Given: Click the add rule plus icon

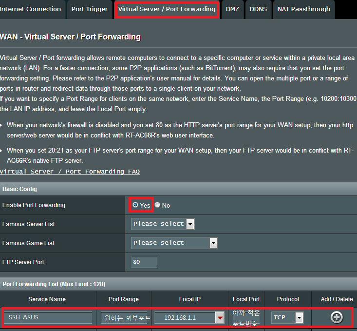Looking at the screenshot, I should tap(337, 317).
